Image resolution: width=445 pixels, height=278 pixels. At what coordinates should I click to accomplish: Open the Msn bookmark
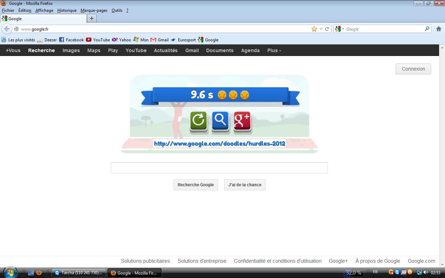click(x=141, y=40)
